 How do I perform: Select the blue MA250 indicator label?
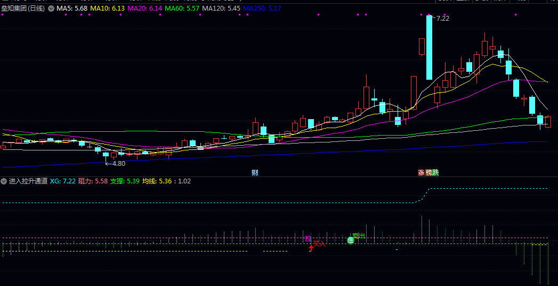coord(261,9)
